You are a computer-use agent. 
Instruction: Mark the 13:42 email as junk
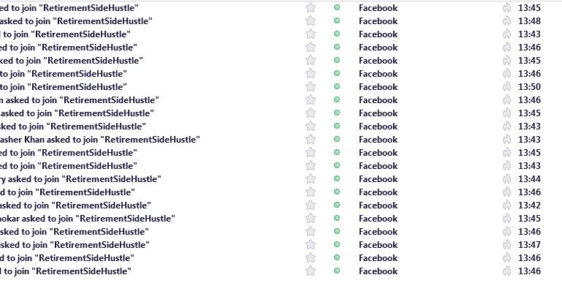click(x=506, y=205)
